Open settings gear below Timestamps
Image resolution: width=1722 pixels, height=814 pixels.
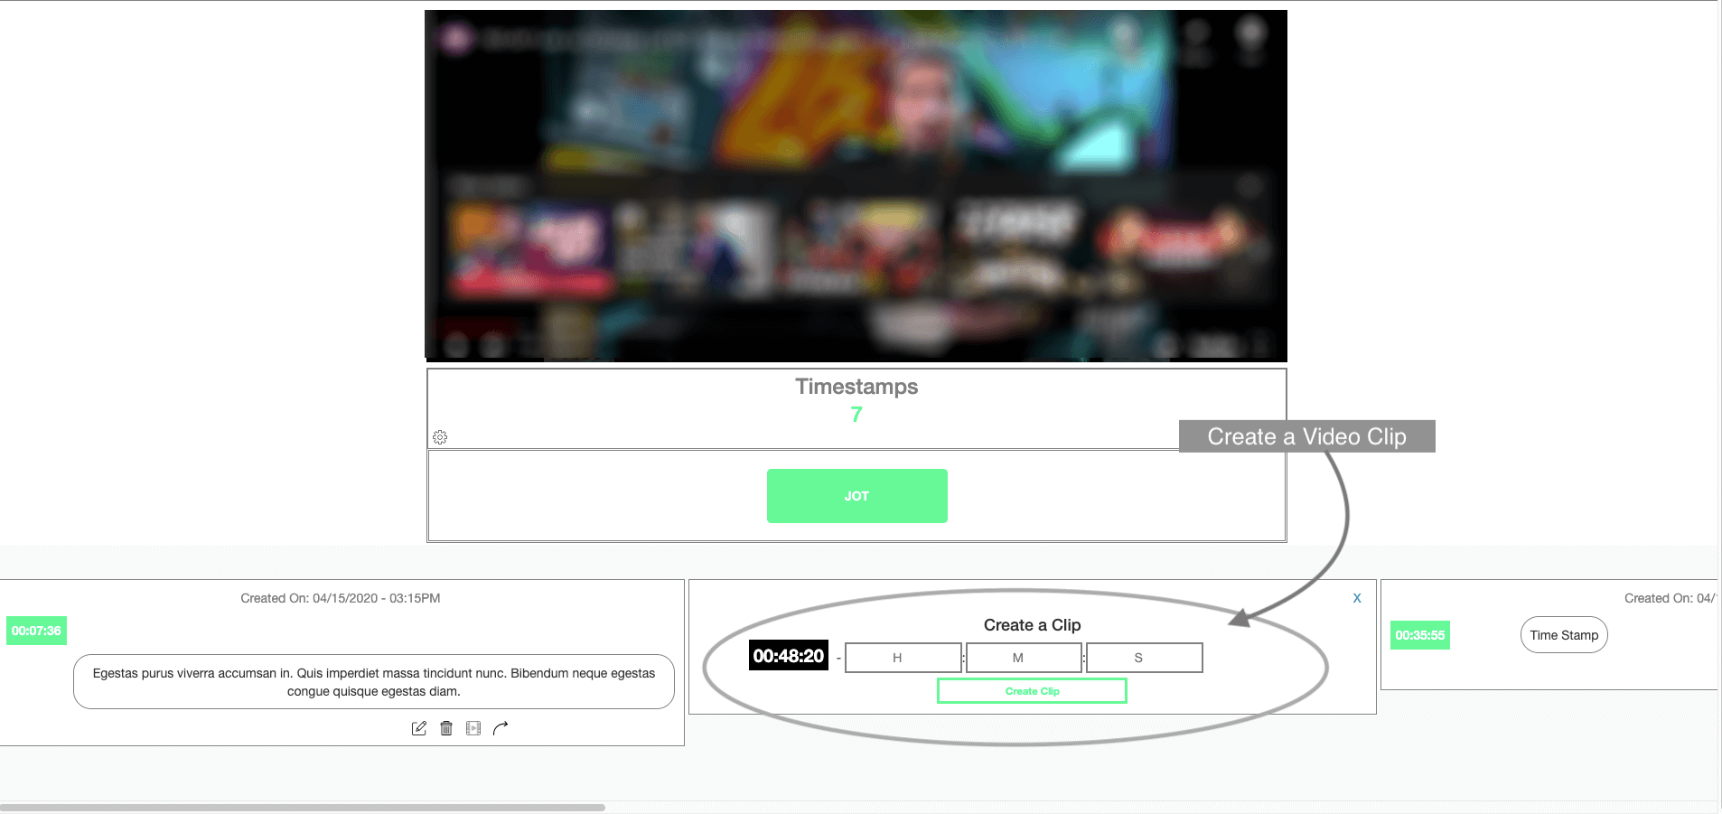point(440,437)
